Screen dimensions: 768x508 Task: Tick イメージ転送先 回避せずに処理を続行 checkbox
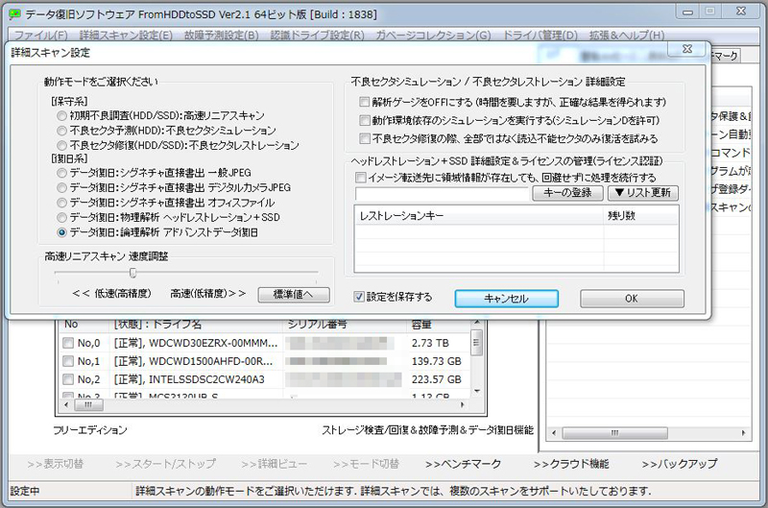pyautogui.click(x=361, y=178)
